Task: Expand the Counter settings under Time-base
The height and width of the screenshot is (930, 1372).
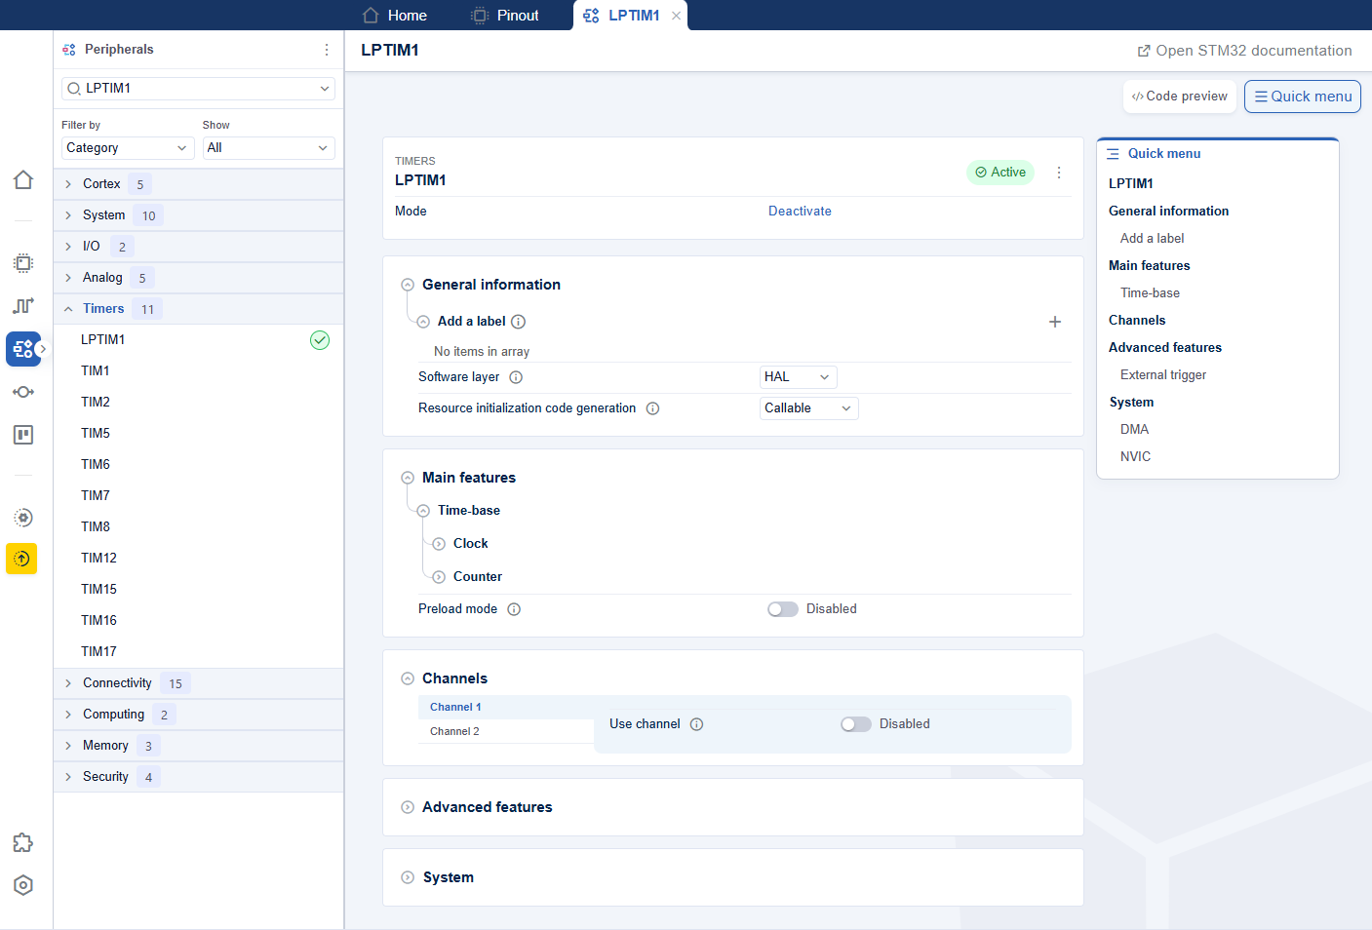Action: click(439, 577)
